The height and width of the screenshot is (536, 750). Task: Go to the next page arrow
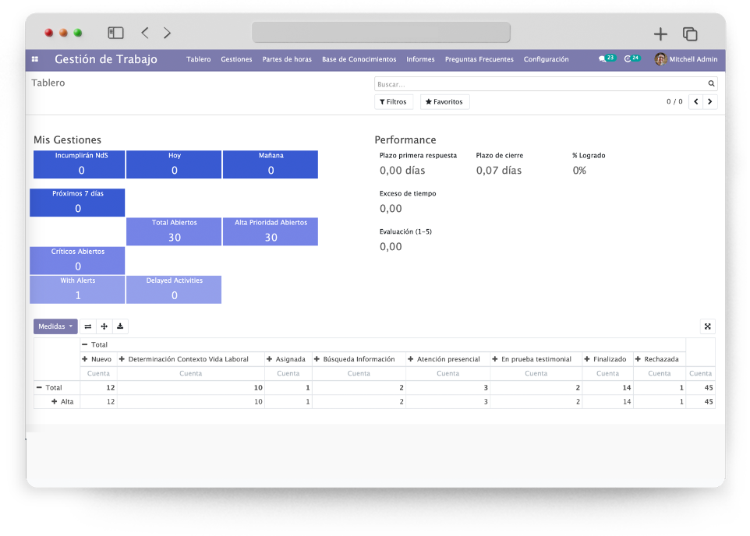(x=710, y=102)
